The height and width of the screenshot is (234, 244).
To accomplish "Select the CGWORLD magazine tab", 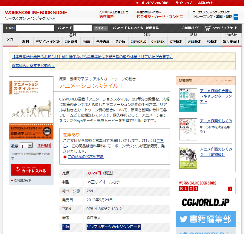I will (139, 42).
